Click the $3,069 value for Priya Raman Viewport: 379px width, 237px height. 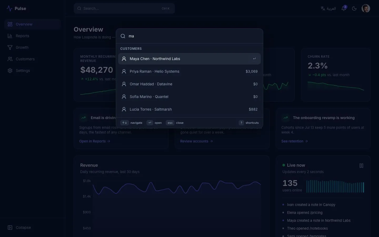[x=252, y=71]
